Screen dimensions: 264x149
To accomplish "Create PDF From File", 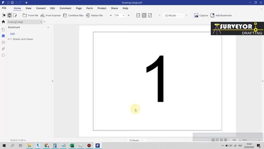I will click(31, 15).
